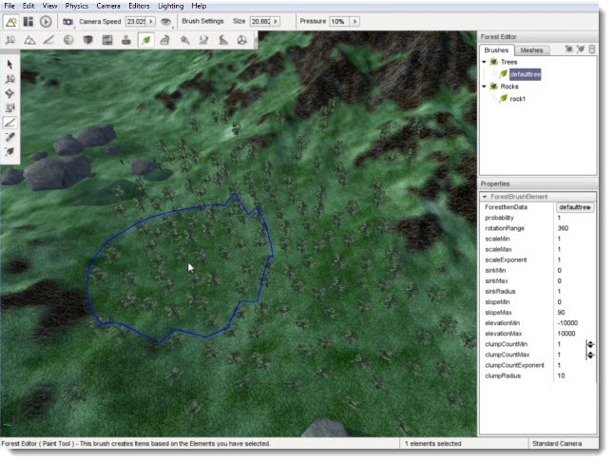
Task: Click the delete trash icon in Forest Editor
Action: (592, 48)
